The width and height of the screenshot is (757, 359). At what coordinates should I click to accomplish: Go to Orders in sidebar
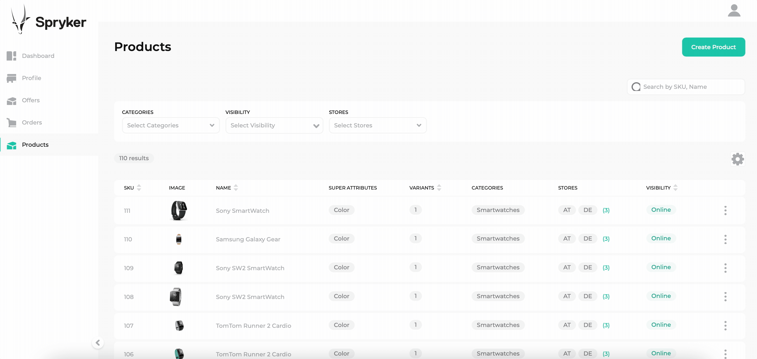click(49, 122)
